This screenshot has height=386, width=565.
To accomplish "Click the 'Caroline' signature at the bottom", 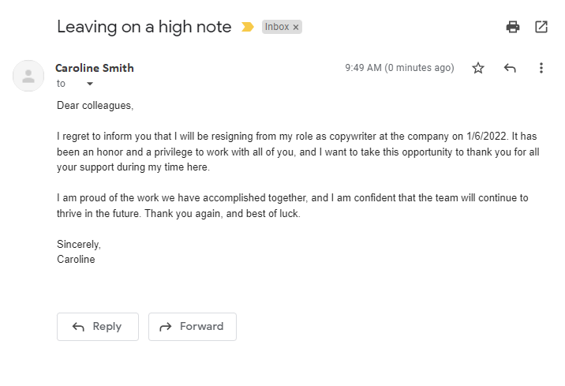I will click(x=76, y=259).
